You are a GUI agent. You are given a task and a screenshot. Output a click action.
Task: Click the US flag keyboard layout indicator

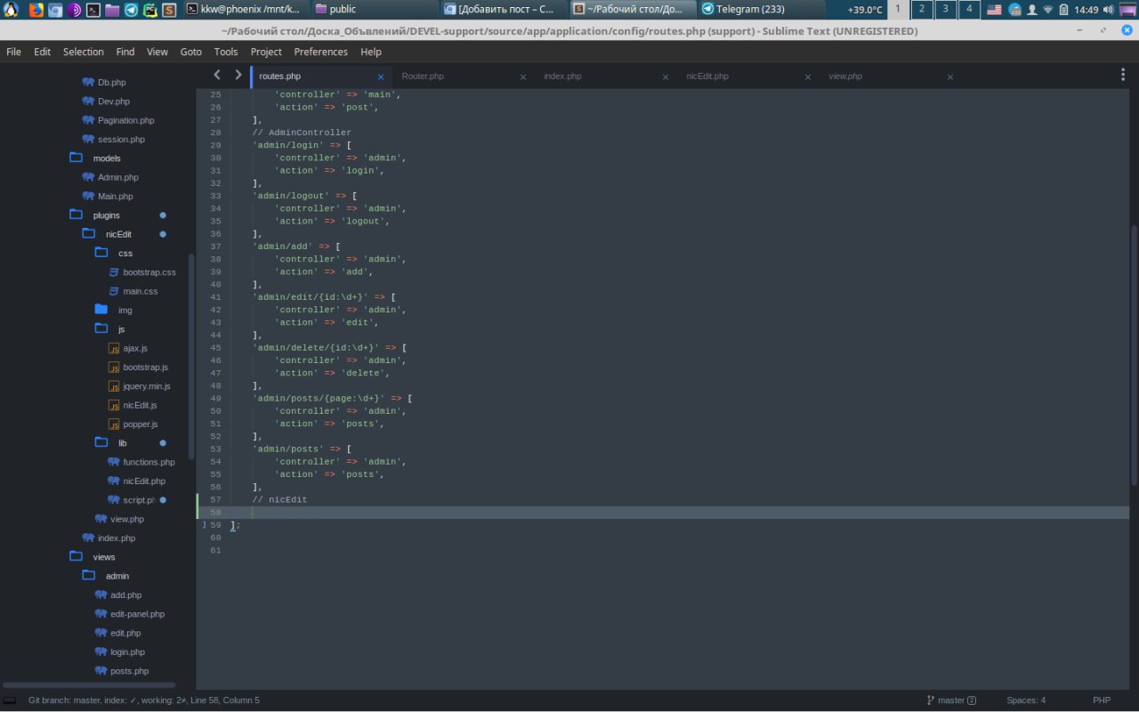(x=994, y=10)
